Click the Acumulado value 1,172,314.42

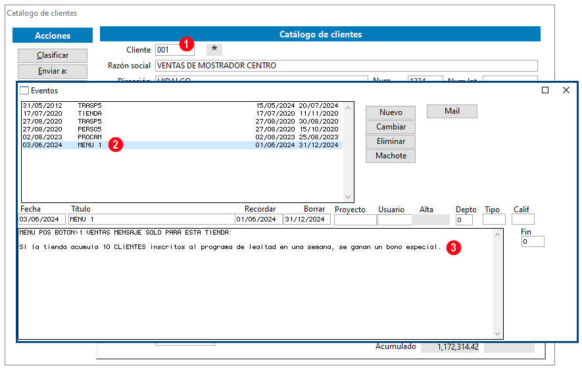[x=458, y=347]
